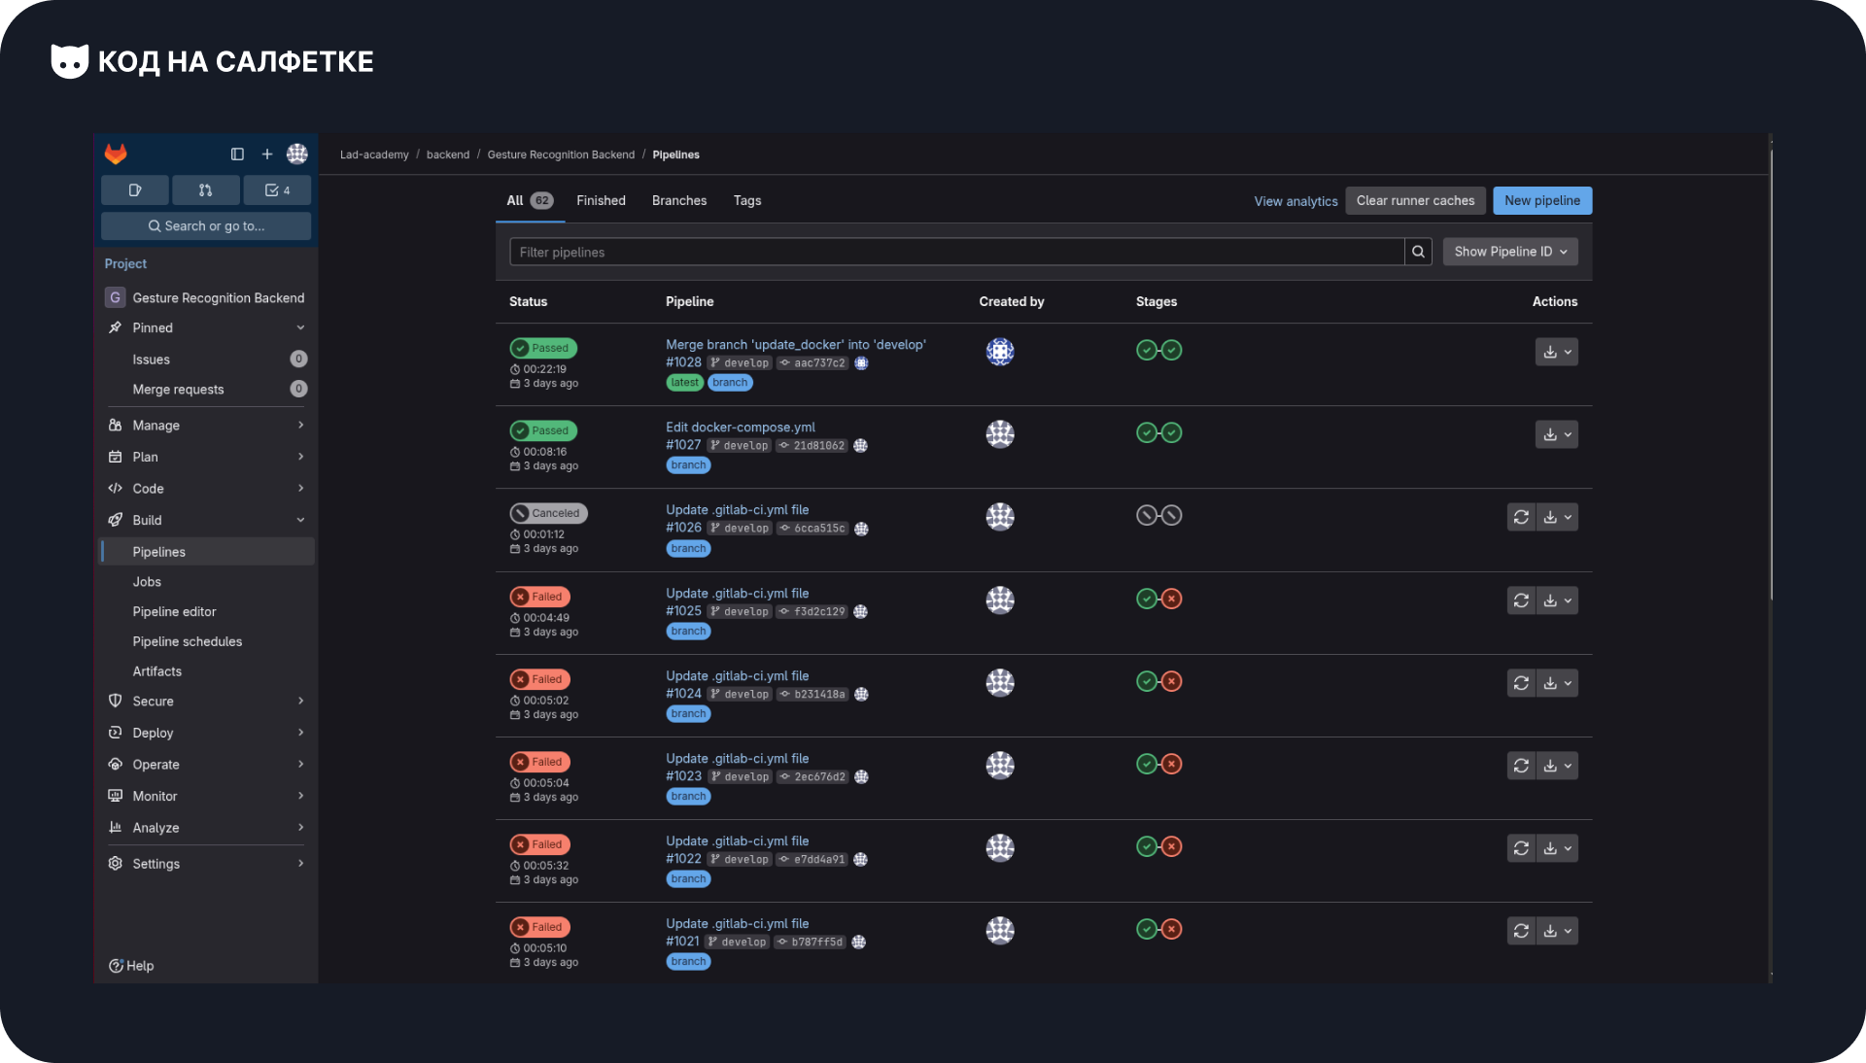Click the Filter pipelines input field
The height and width of the screenshot is (1063, 1866).
point(956,252)
